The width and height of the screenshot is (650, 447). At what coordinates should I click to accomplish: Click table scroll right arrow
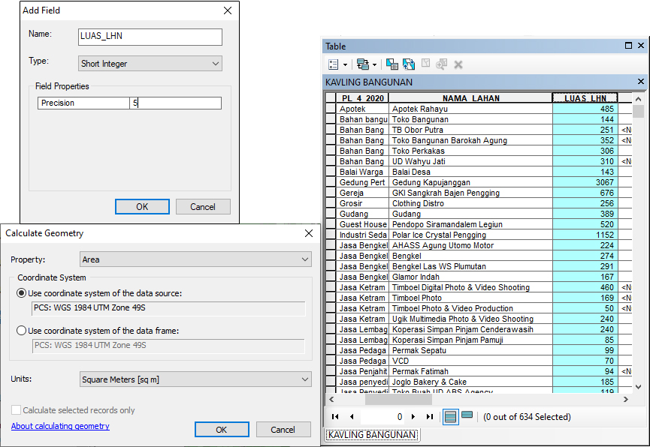click(x=625, y=400)
